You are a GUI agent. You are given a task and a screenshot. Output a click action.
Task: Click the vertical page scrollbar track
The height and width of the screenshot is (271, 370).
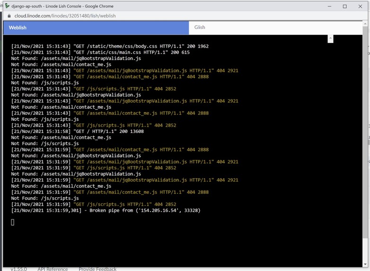point(365,144)
